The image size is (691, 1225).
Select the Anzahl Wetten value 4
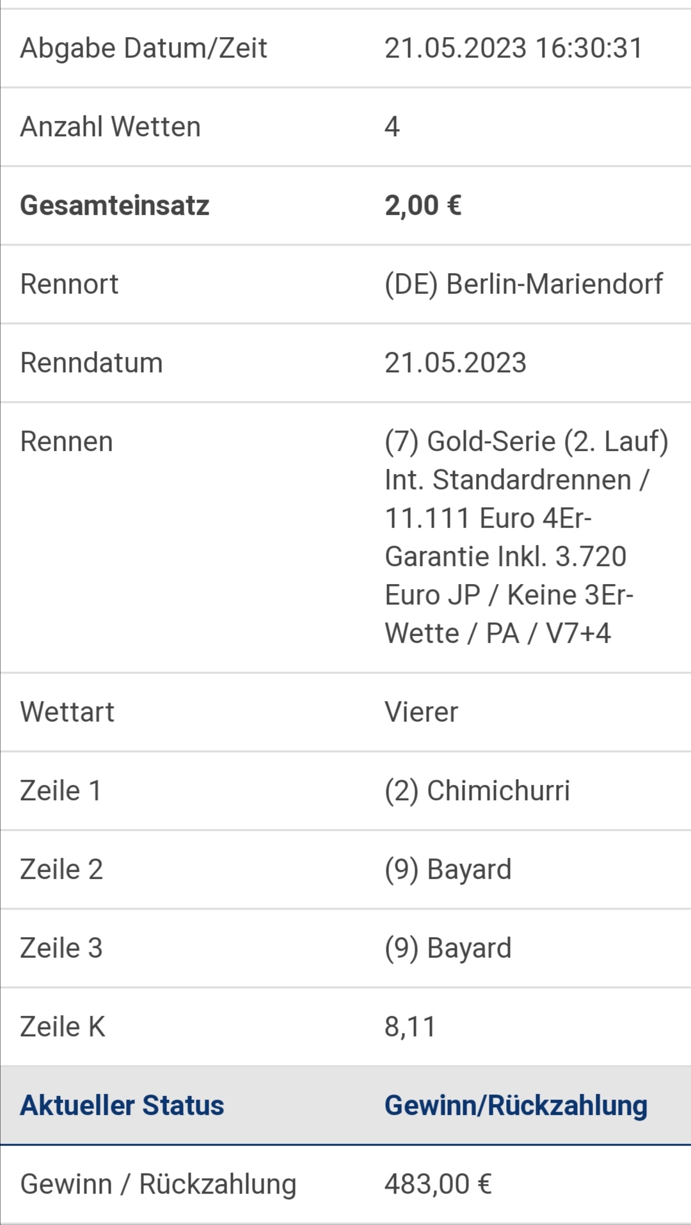392,127
